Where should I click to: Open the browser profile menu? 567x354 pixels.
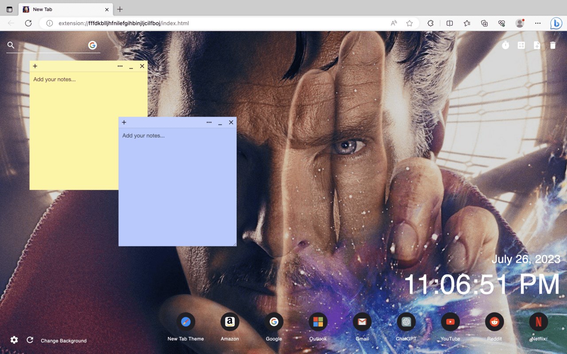[520, 23]
